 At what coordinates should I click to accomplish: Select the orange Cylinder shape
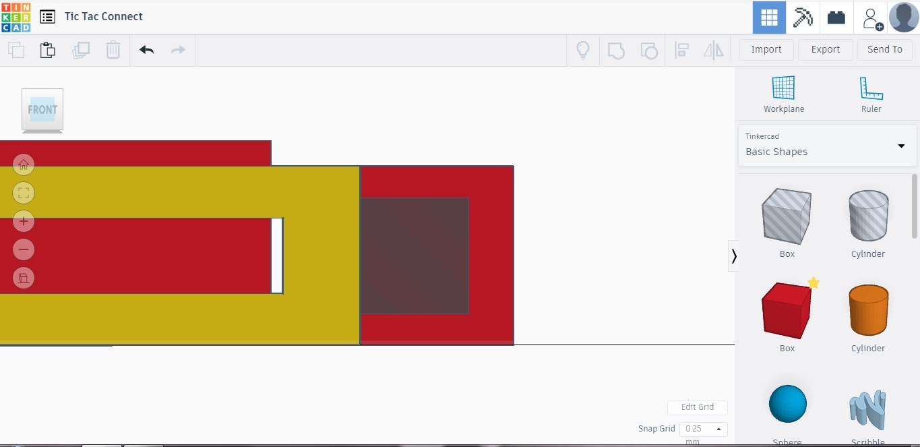(x=867, y=310)
